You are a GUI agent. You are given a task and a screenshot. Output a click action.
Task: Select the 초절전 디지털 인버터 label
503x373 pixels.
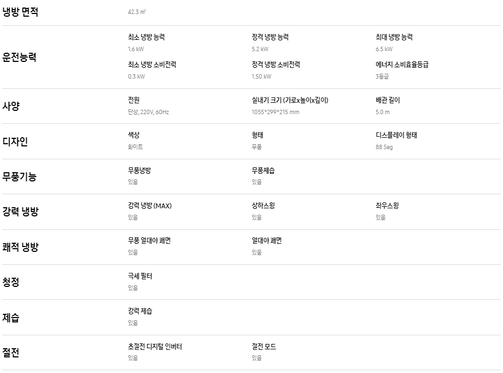(155, 347)
